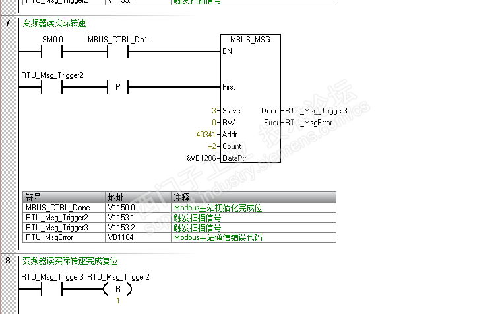Click the 地址 column header
The width and height of the screenshot is (500, 314).
click(x=138, y=197)
